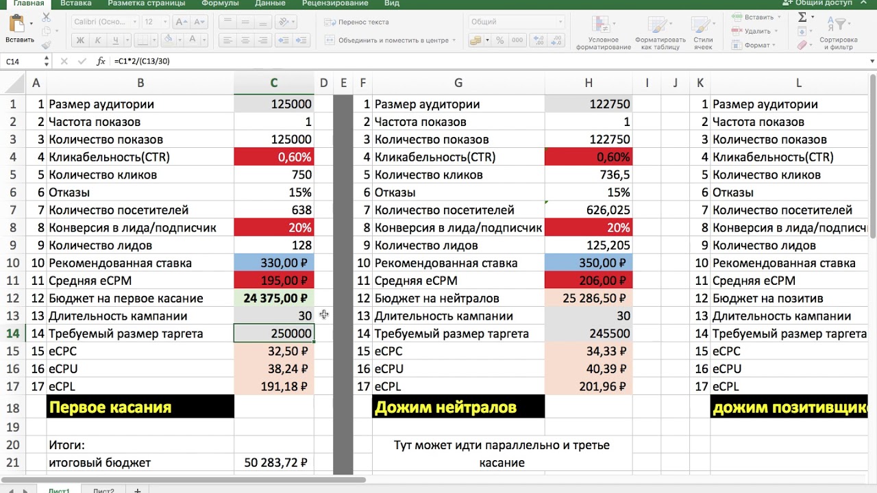Click the Paste clipboard icon
This screenshot has width=877, height=493.
pyautogui.click(x=17, y=23)
